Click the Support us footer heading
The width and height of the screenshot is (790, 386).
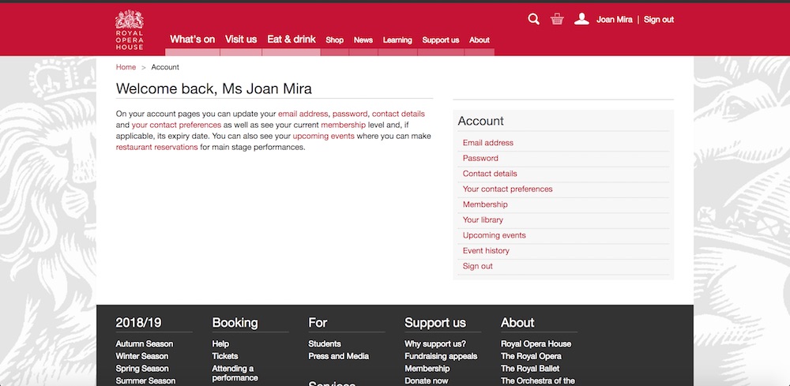tap(435, 323)
